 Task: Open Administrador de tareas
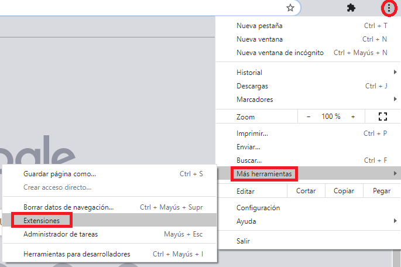click(x=60, y=234)
